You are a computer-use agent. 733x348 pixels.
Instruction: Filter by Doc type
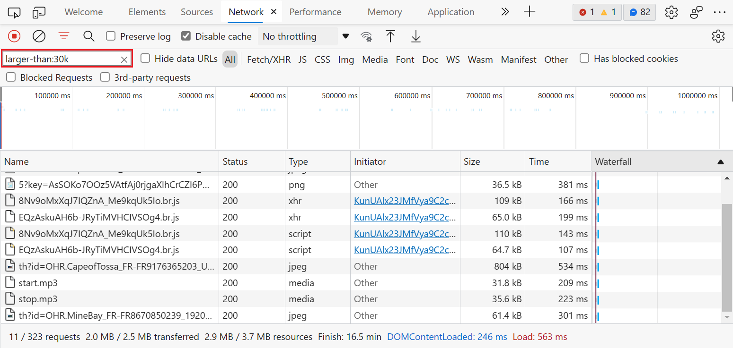coord(430,59)
